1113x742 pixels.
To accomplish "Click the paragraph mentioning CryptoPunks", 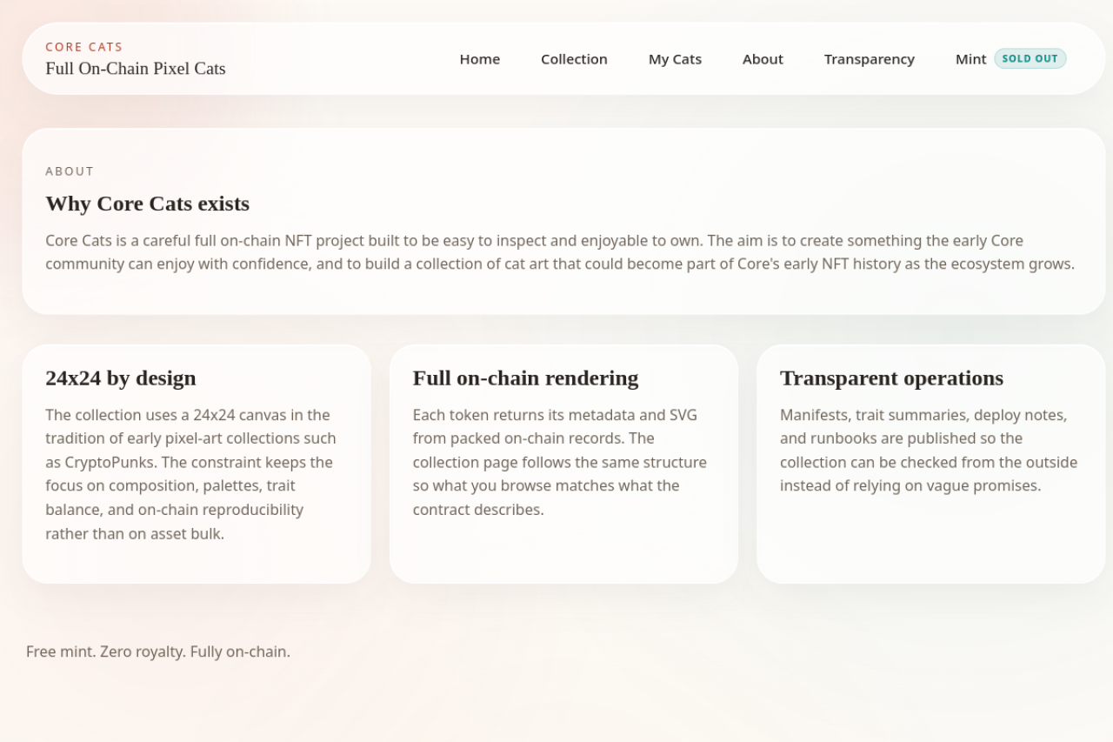I will click(x=191, y=474).
